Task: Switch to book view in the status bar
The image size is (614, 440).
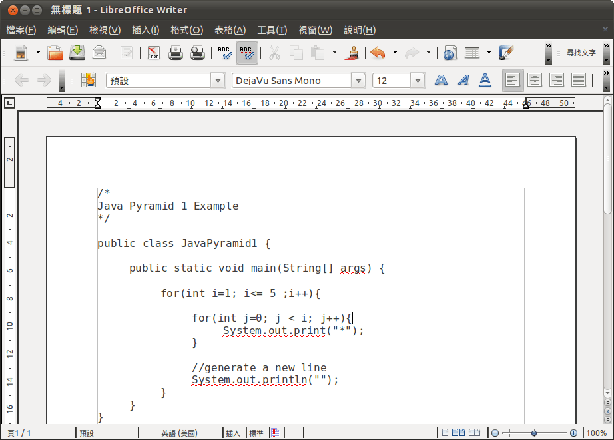Action: tap(475, 433)
